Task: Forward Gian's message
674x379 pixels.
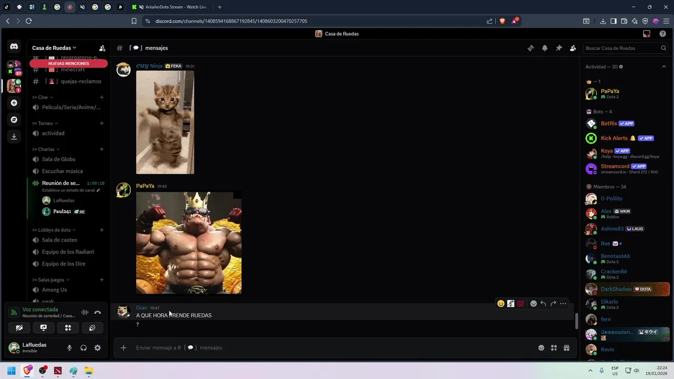Action: click(x=553, y=303)
